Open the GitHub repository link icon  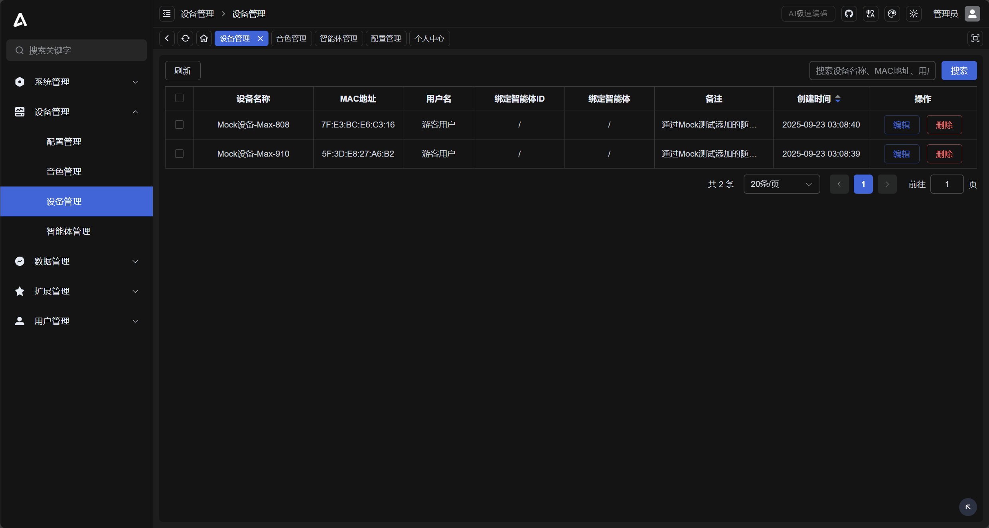(x=849, y=14)
